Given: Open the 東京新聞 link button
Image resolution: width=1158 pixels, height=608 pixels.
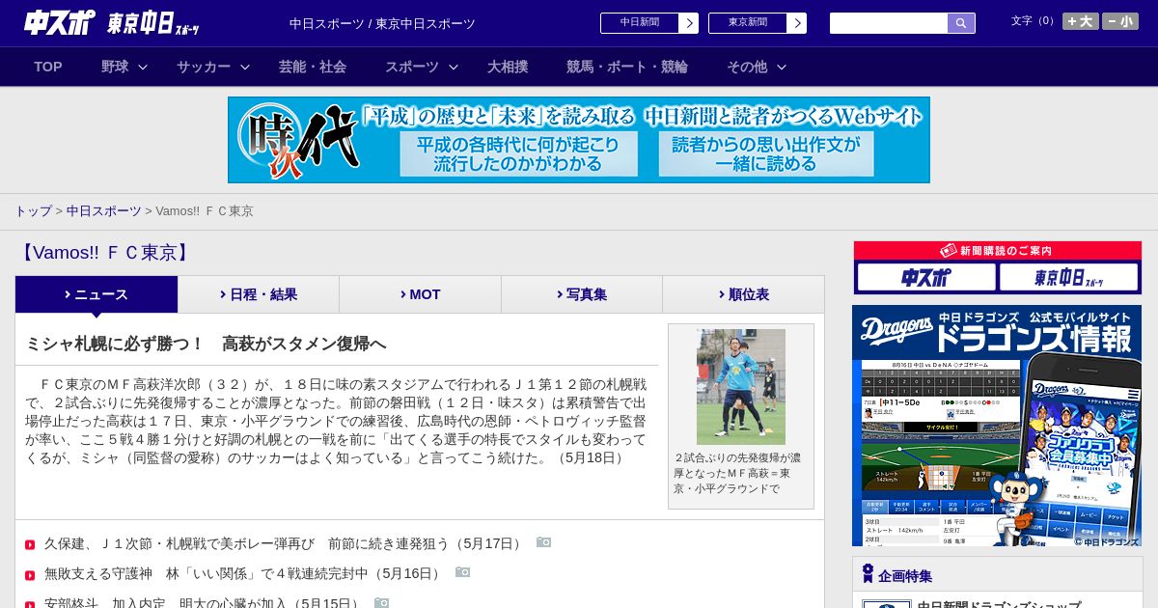Looking at the screenshot, I should (758, 23).
